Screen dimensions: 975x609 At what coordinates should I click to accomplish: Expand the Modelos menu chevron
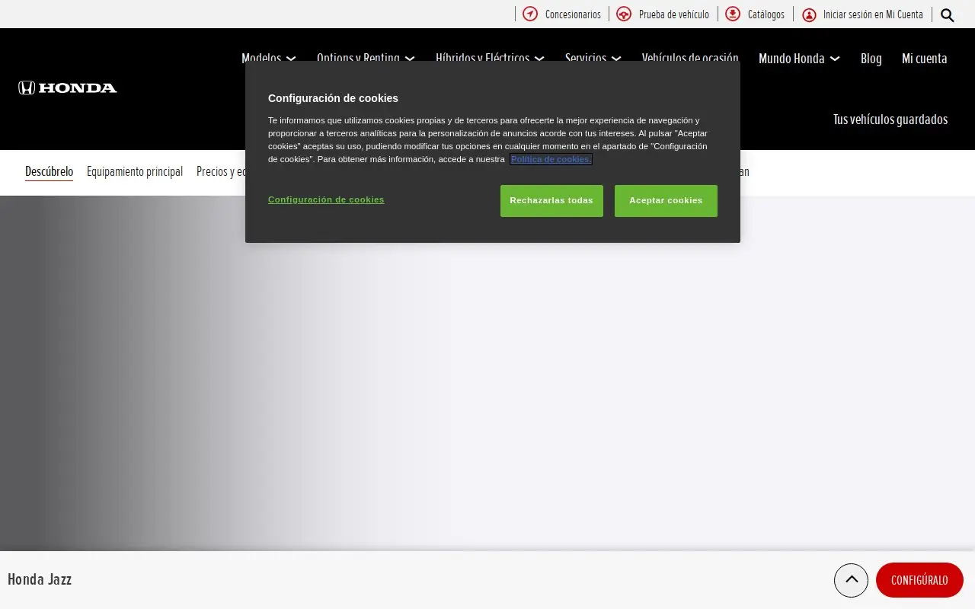290,58
